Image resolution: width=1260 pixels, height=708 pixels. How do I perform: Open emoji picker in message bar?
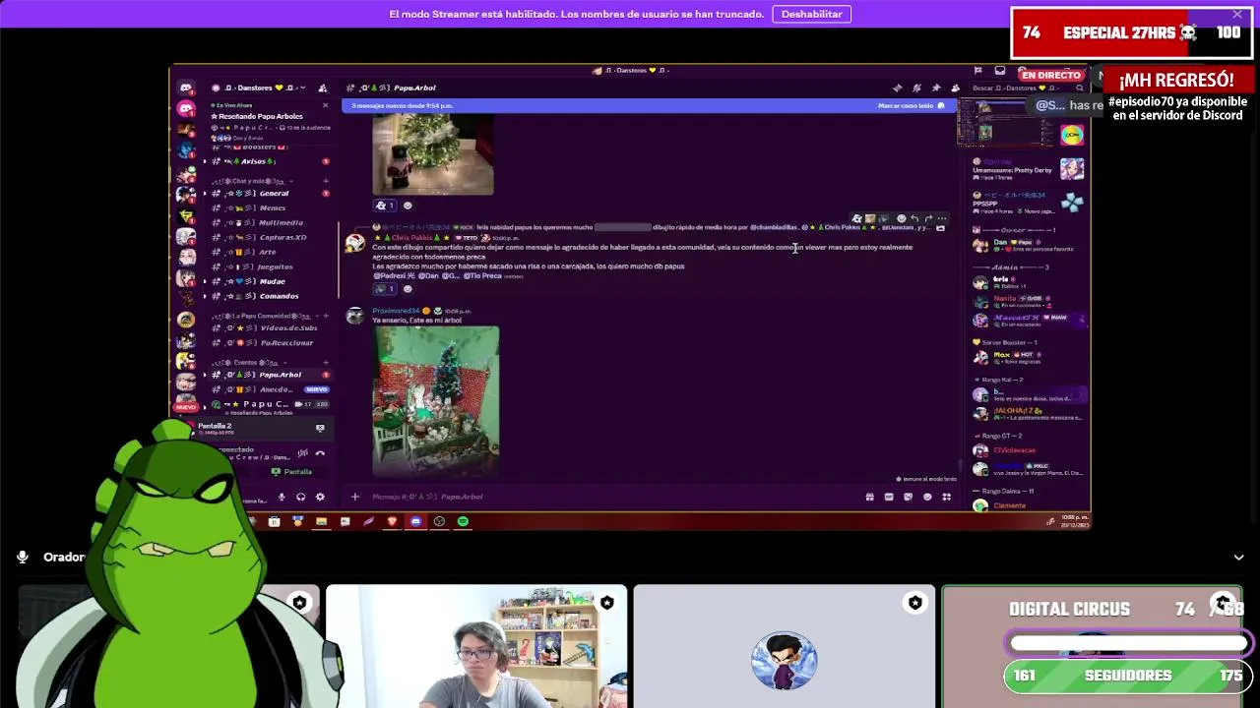[927, 497]
